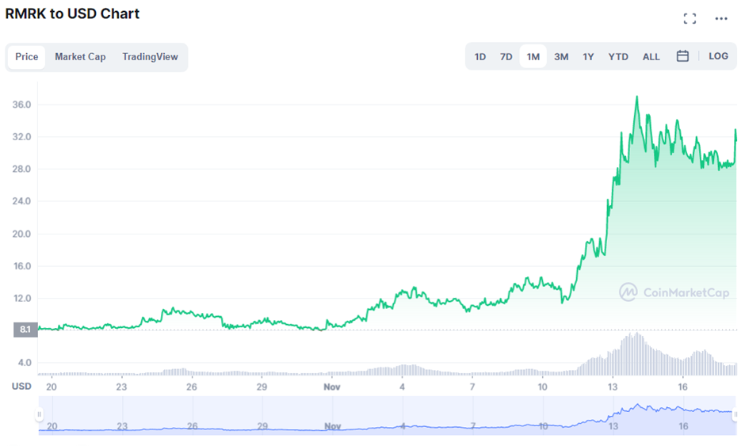Viewport: 745px width, 446px height.
Task: Grab the left range slider handle
Action: point(39,414)
